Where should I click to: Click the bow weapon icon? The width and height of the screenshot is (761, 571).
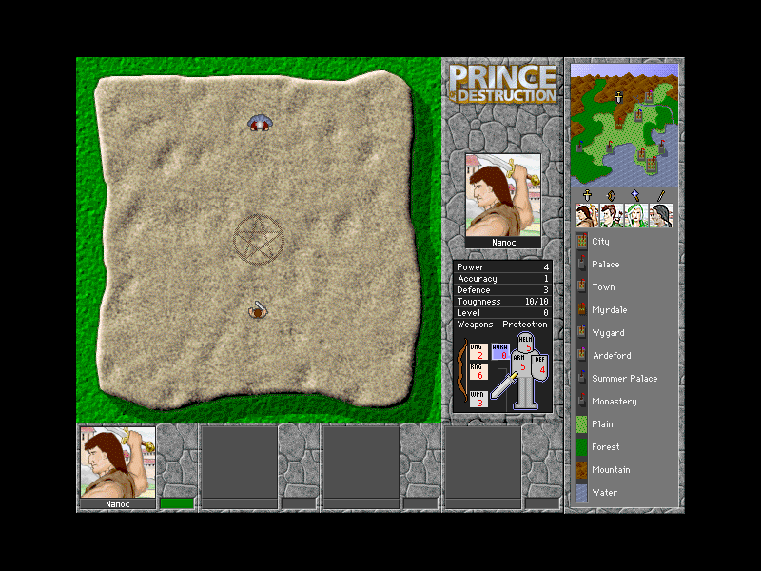click(x=462, y=370)
